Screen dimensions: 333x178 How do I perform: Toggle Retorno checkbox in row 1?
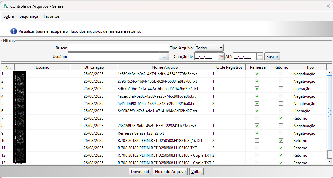[x=281, y=74]
